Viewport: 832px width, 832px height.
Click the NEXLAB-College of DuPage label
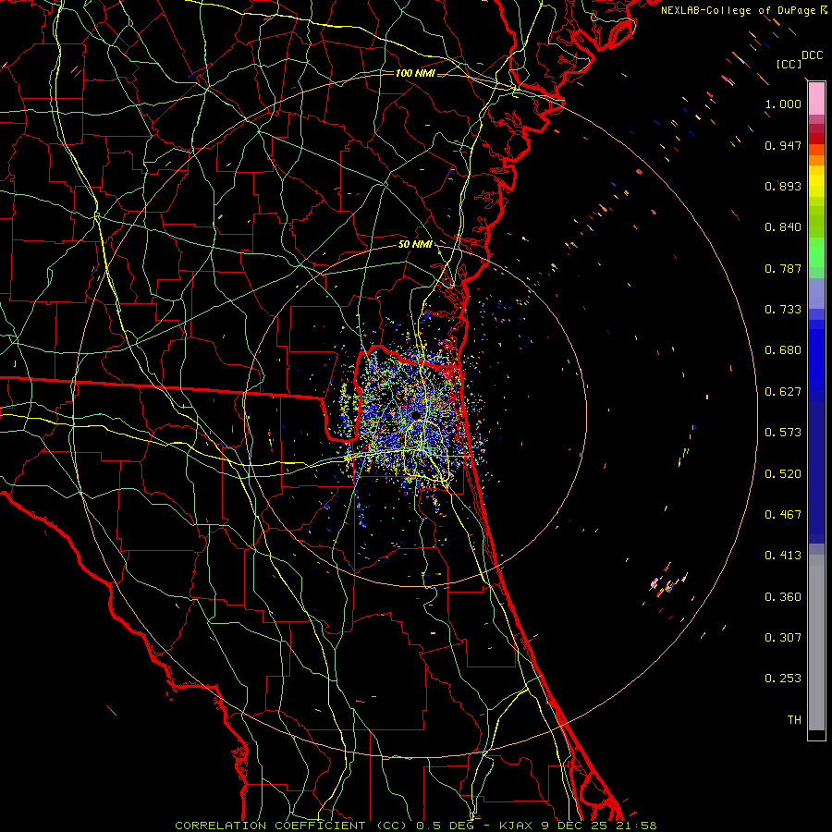coord(744,10)
